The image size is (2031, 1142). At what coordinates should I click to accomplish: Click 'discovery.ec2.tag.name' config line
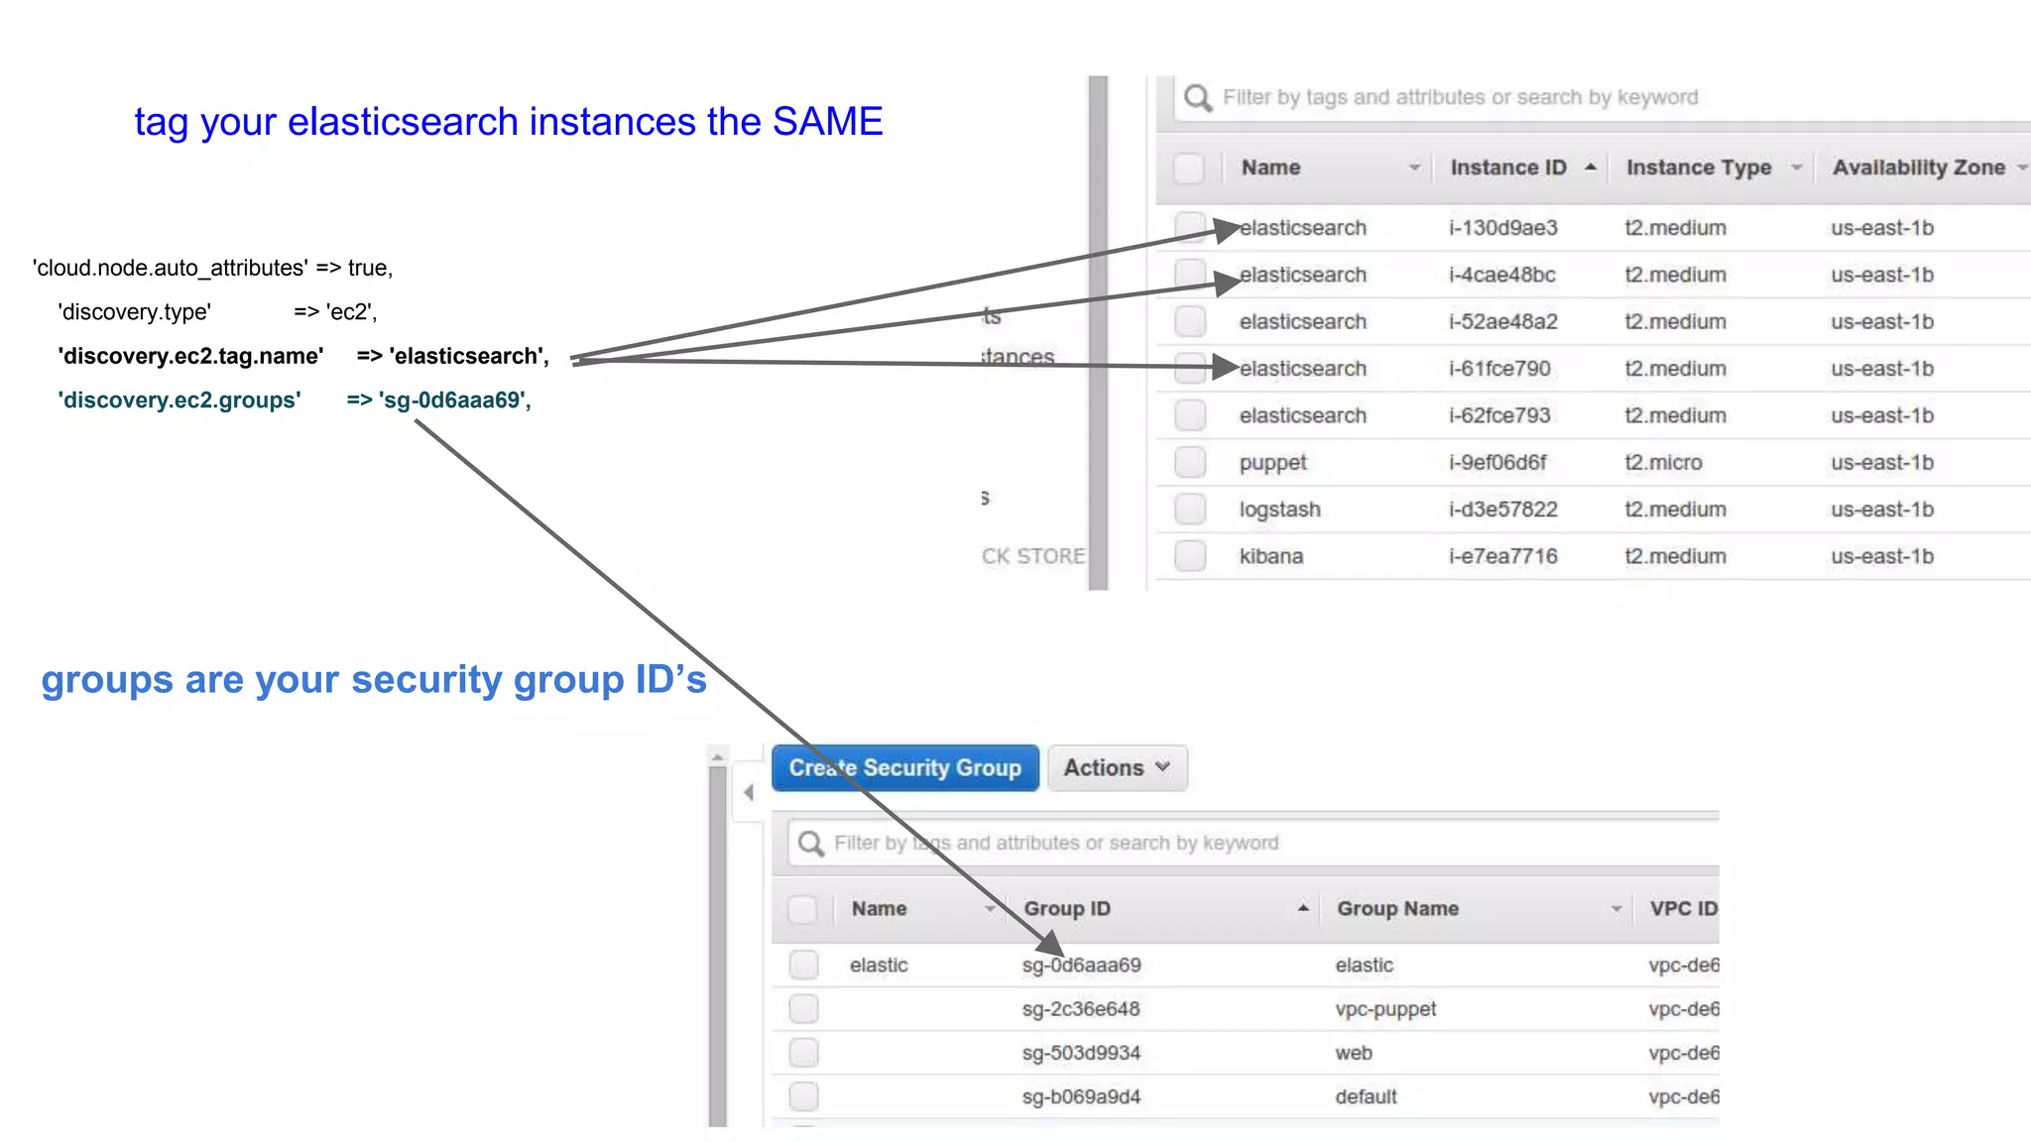coord(303,356)
